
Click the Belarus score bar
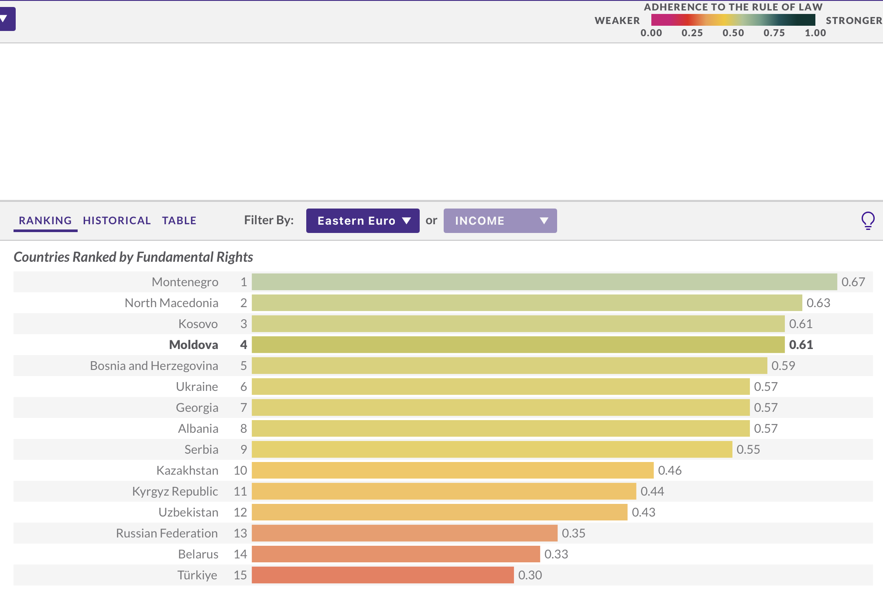pyautogui.click(x=396, y=554)
